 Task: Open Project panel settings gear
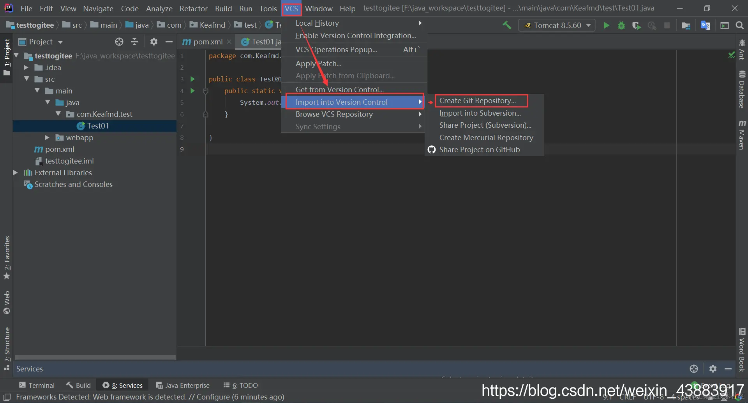154,42
